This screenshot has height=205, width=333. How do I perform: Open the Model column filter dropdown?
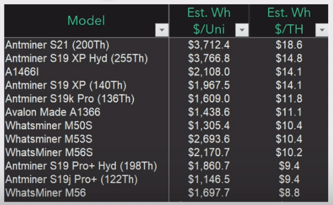pyautogui.click(x=162, y=30)
